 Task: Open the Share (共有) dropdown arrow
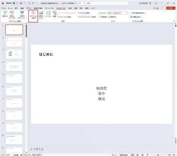coord(174,8)
